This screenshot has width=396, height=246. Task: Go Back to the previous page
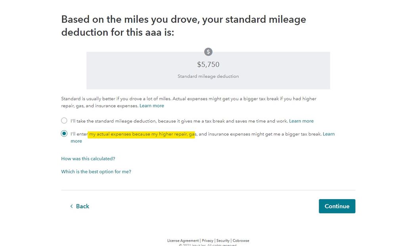80,206
